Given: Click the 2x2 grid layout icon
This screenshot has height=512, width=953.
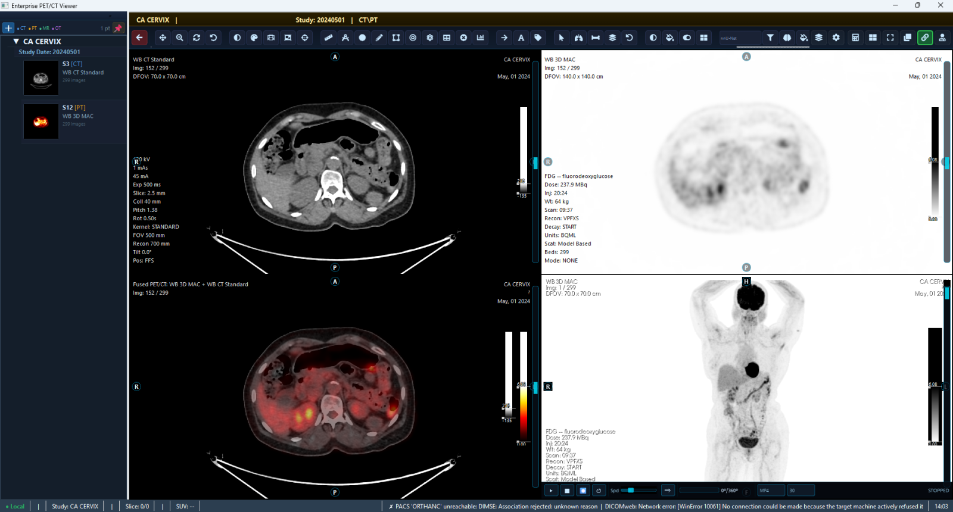Looking at the screenshot, I should click(873, 38).
